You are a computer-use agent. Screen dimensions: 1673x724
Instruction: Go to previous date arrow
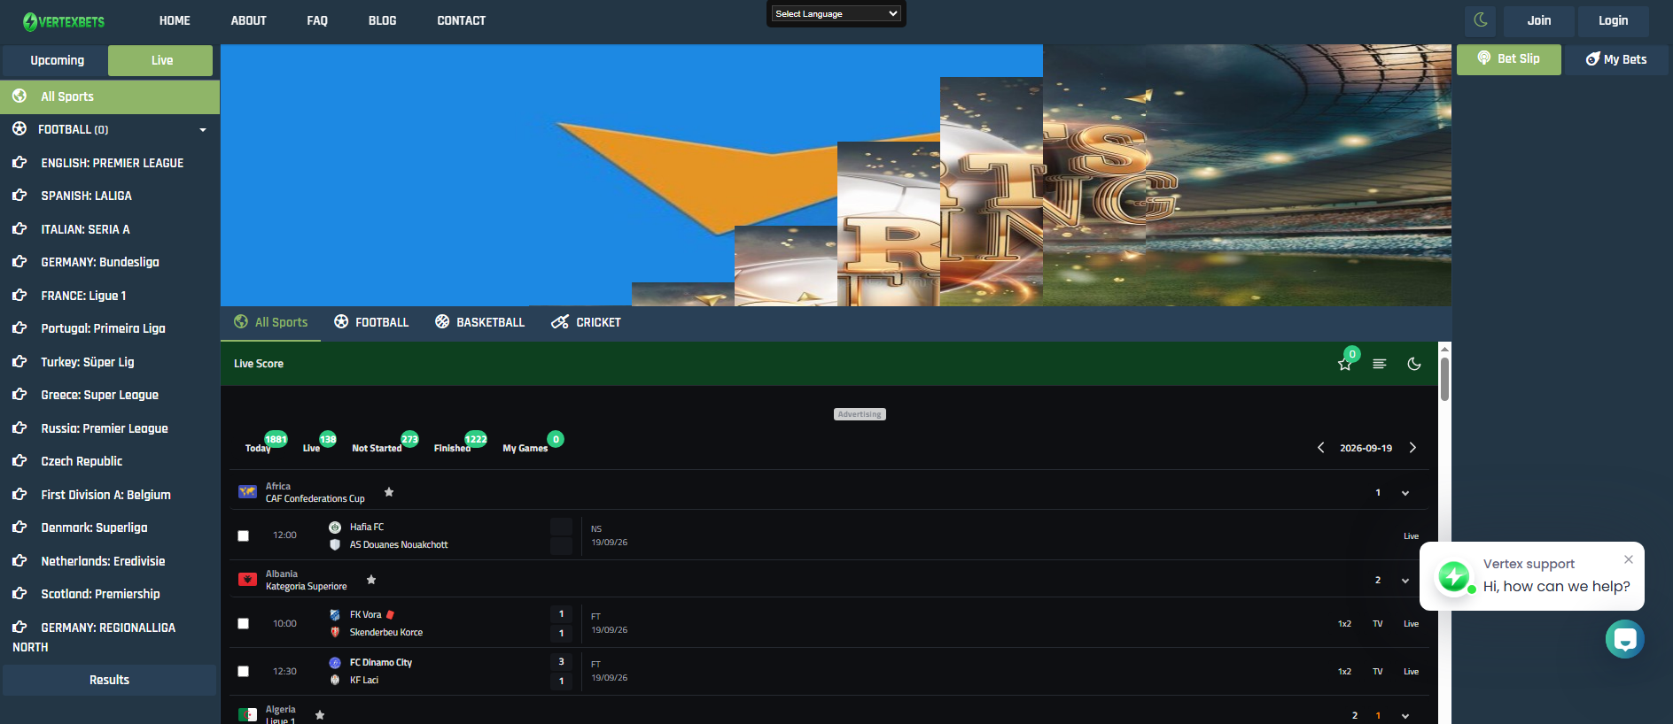pos(1321,448)
